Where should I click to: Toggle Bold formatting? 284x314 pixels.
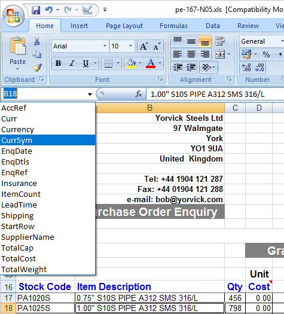click(58, 63)
